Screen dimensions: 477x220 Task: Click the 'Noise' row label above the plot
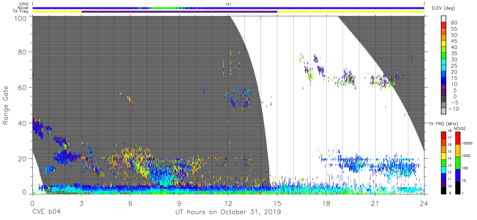pyautogui.click(x=23, y=8)
